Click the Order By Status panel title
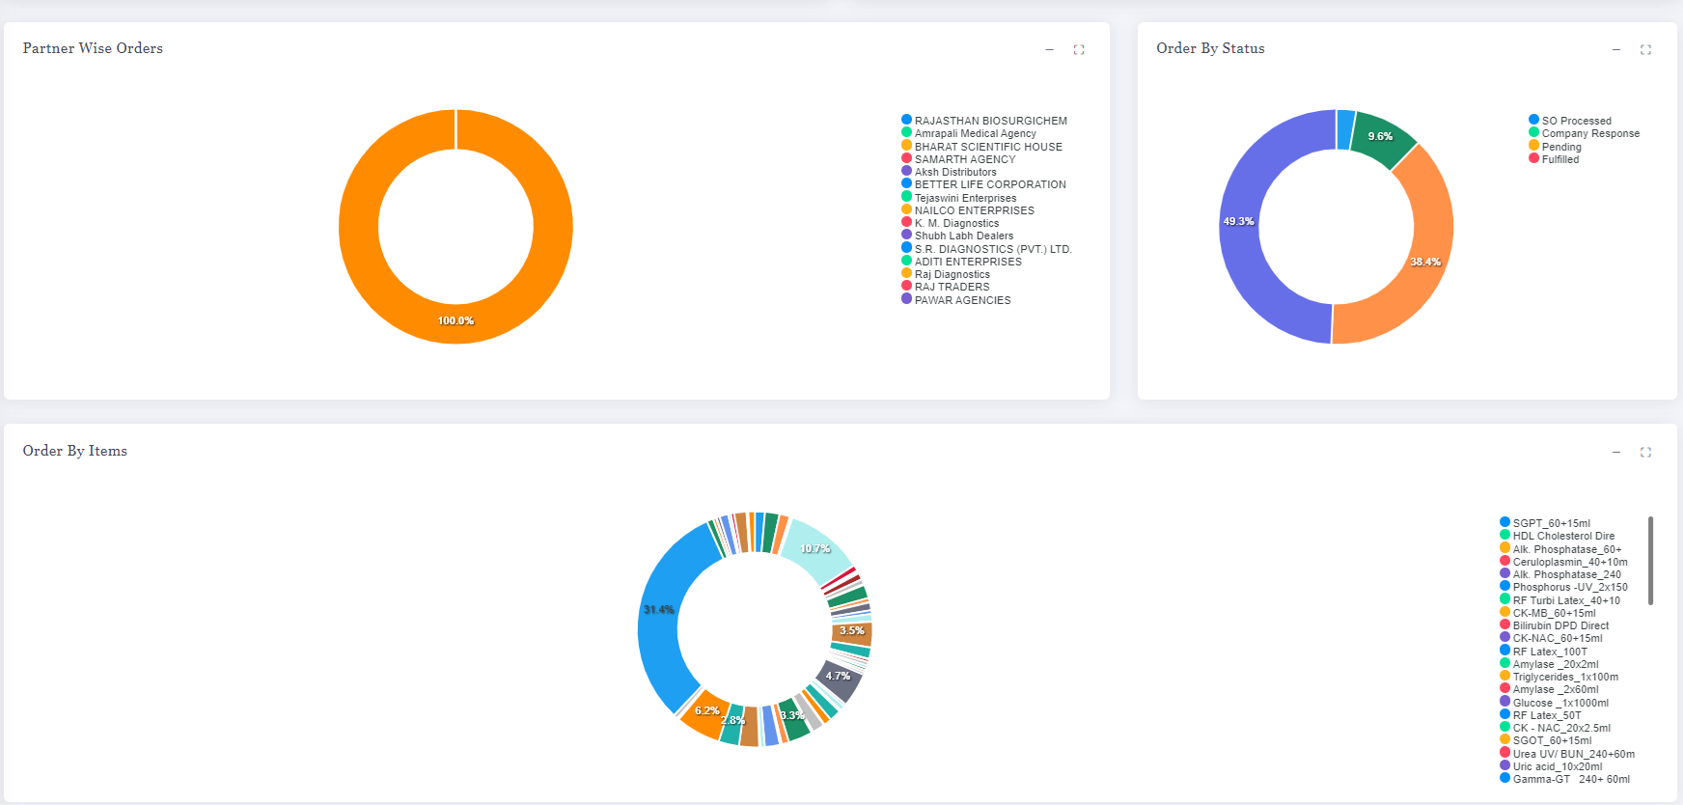 click(1210, 48)
